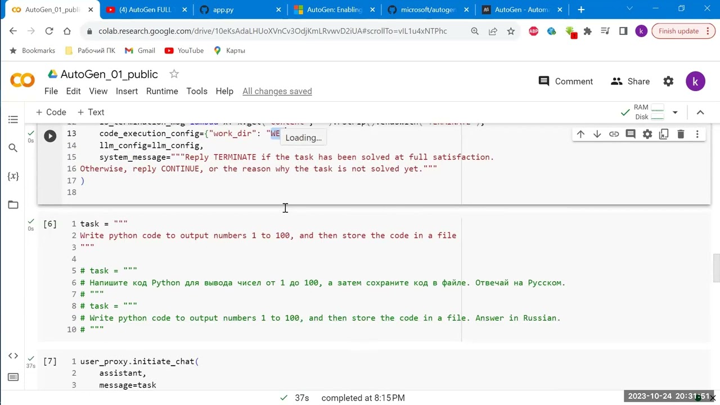Open the Gmail bookmark

pyautogui.click(x=139, y=51)
